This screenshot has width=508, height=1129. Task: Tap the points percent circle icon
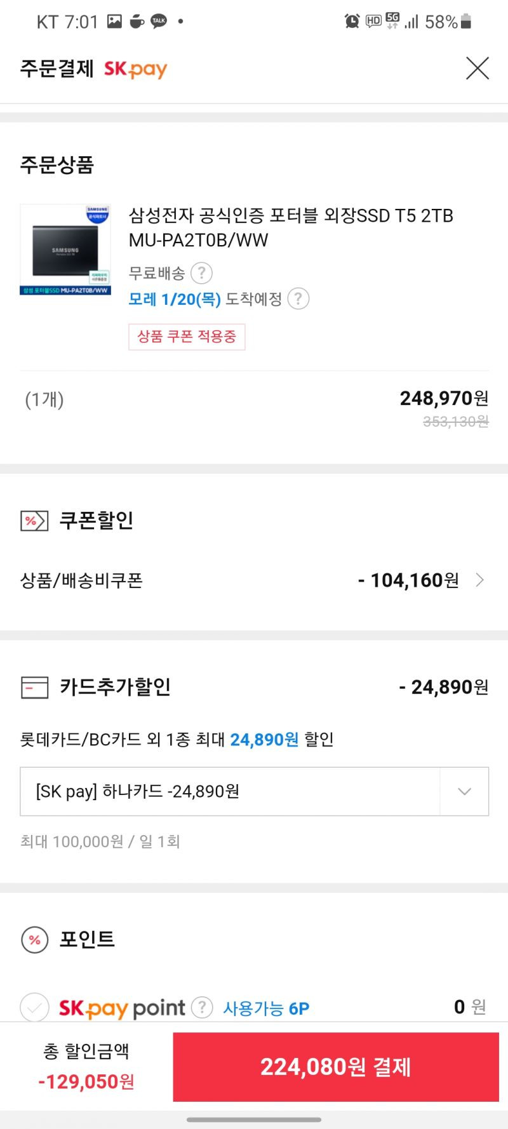click(35, 940)
